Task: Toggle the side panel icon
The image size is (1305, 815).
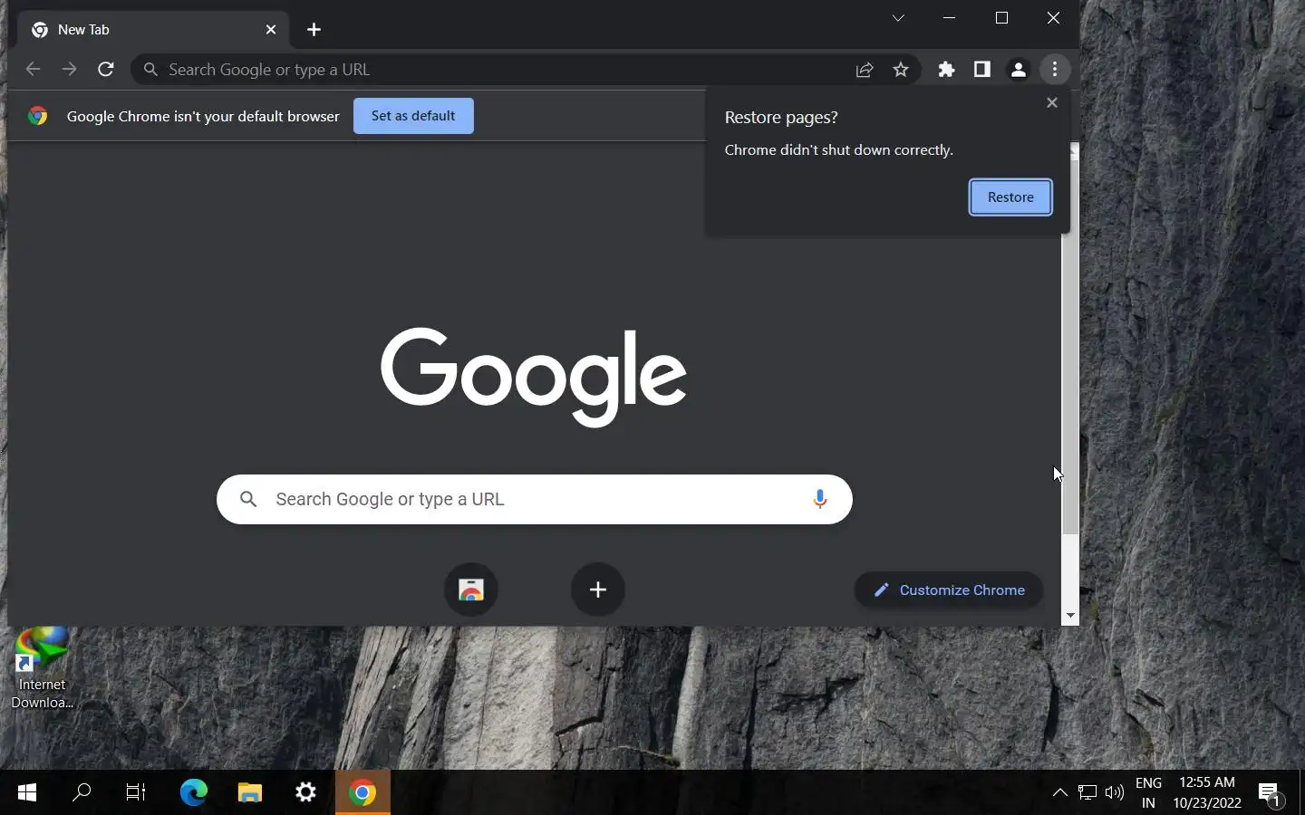Action: (982, 70)
